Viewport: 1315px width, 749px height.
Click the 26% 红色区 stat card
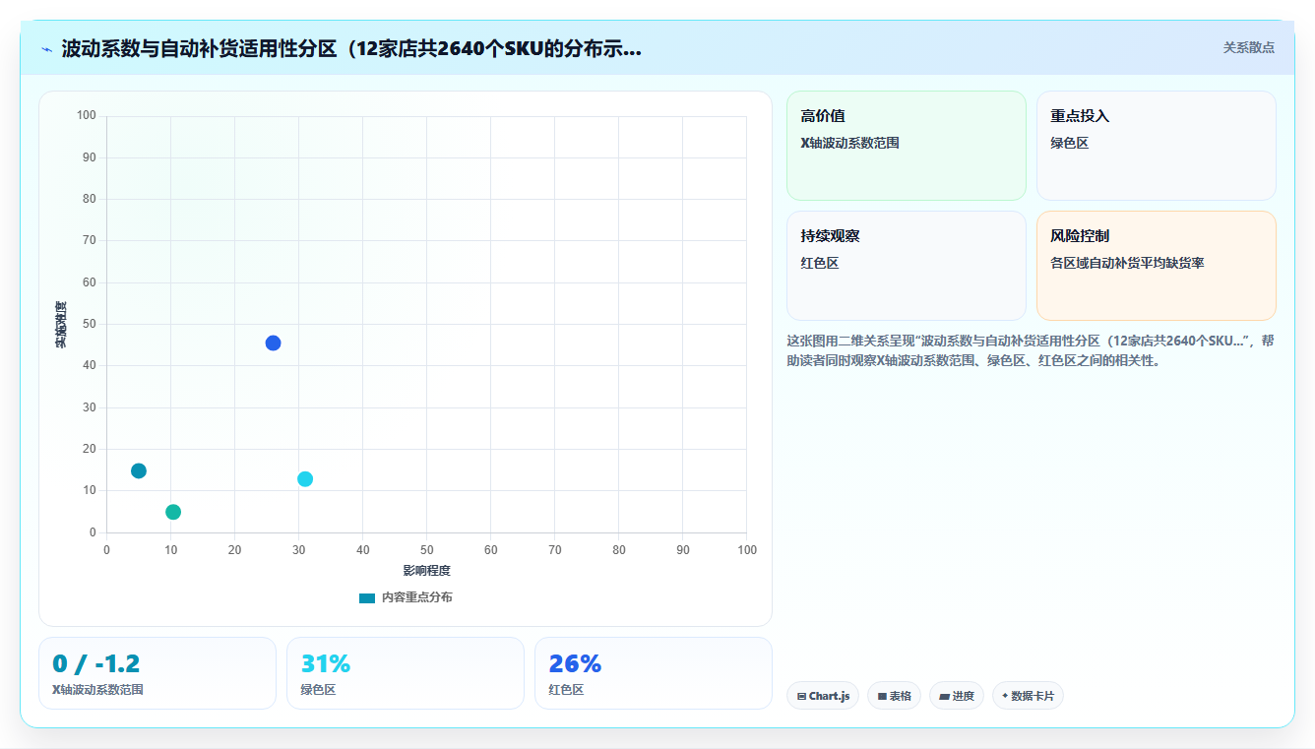tap(654, 673)
